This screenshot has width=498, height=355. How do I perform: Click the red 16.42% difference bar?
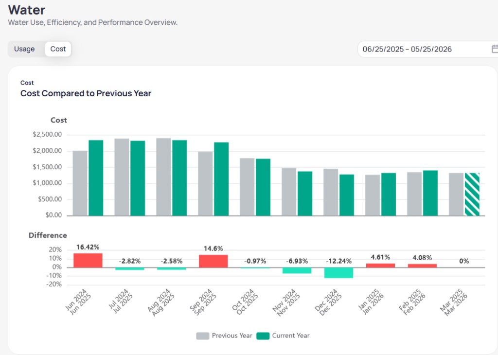pos(88,260)
